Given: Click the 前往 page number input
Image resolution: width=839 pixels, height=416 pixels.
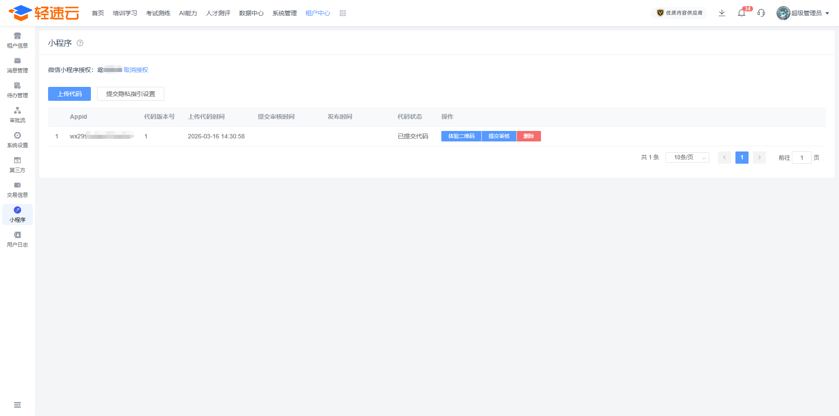Looking at the screenshot, I should pos(801,158).
